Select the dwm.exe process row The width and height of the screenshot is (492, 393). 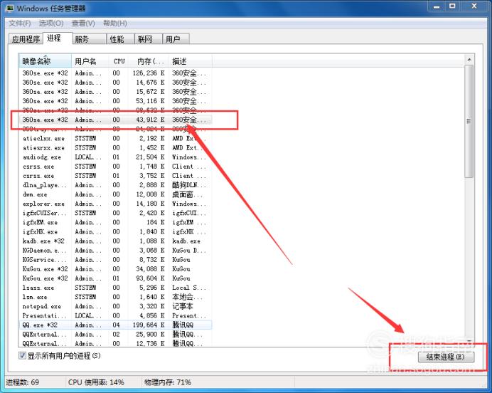(x=115, y=194)
